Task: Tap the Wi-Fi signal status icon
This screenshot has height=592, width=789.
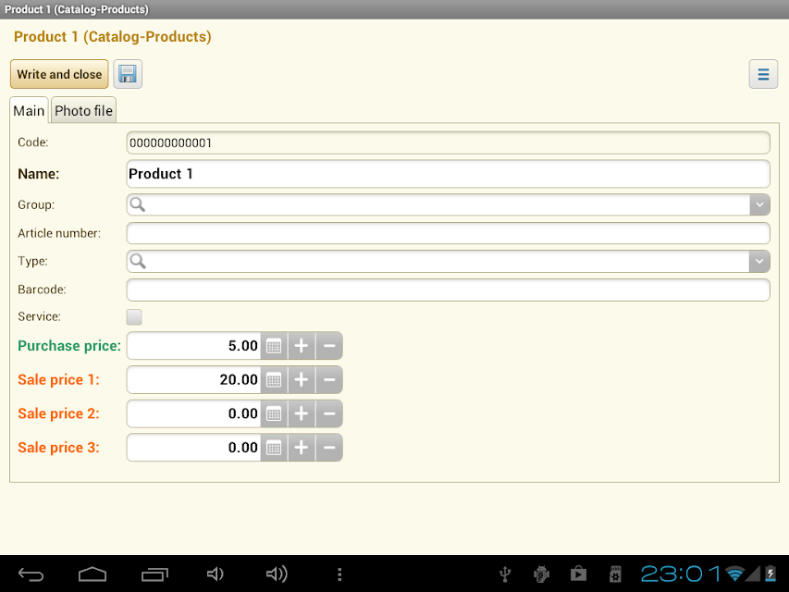Action: coord(735,573)
